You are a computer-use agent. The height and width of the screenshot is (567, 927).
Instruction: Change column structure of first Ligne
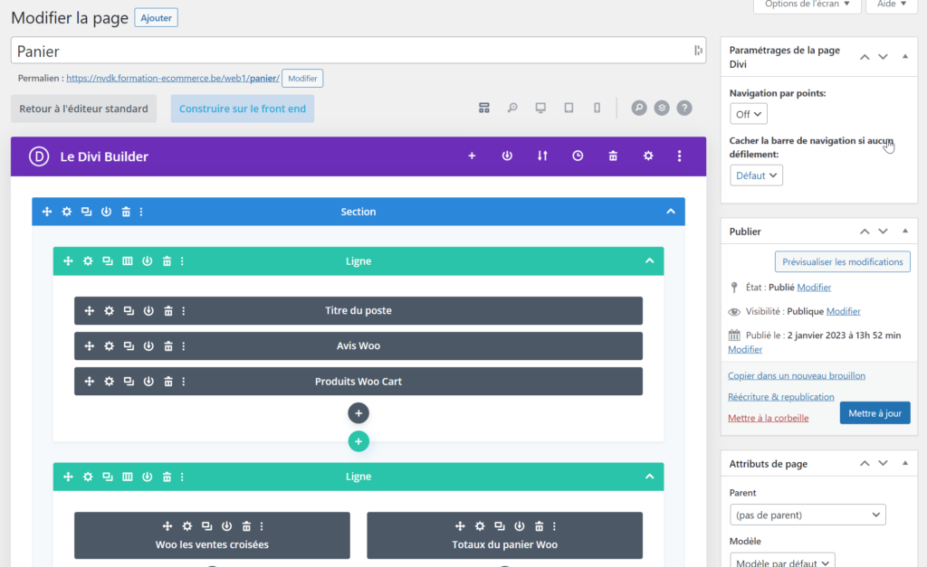coord(127,261)
